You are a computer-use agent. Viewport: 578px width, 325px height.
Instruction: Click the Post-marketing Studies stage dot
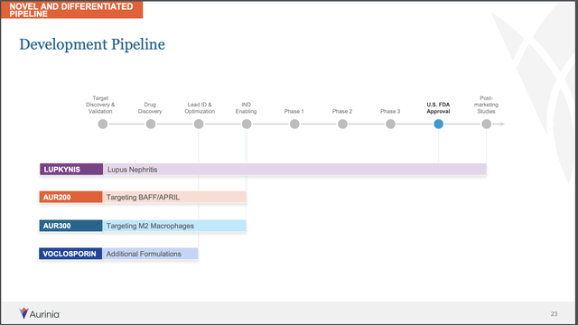point(486,125)
